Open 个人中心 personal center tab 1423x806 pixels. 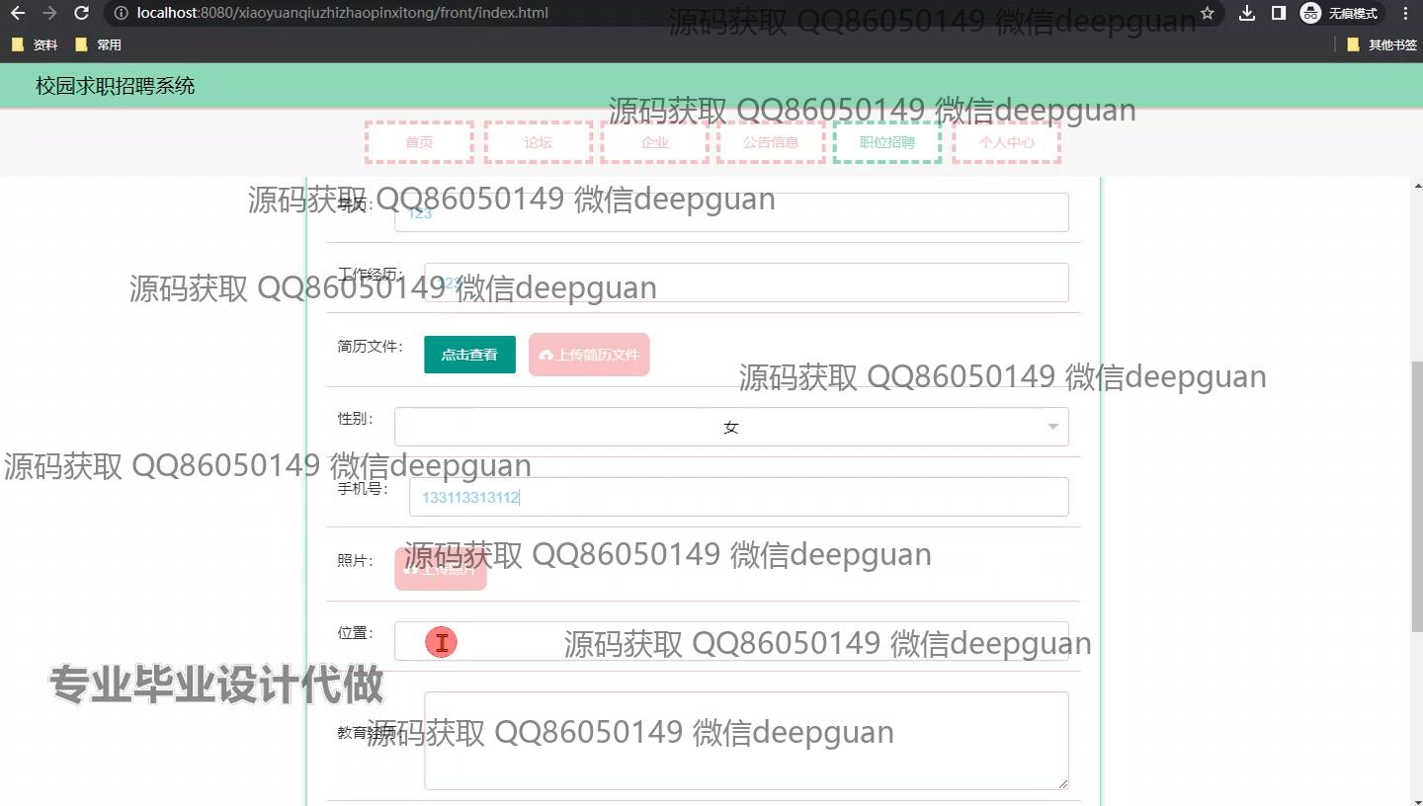point(1006,142)
